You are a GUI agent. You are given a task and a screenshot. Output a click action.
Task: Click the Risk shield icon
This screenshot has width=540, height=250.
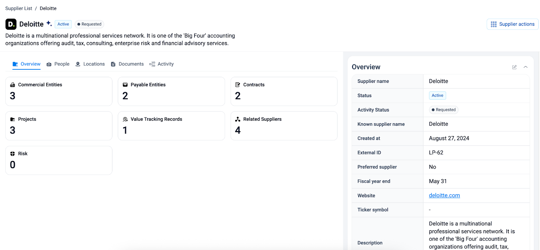[12, 154]
